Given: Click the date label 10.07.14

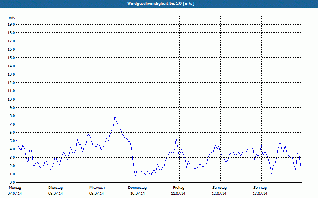Looking at the screenshot, I should pyautogui.click(x=138, y=194).
